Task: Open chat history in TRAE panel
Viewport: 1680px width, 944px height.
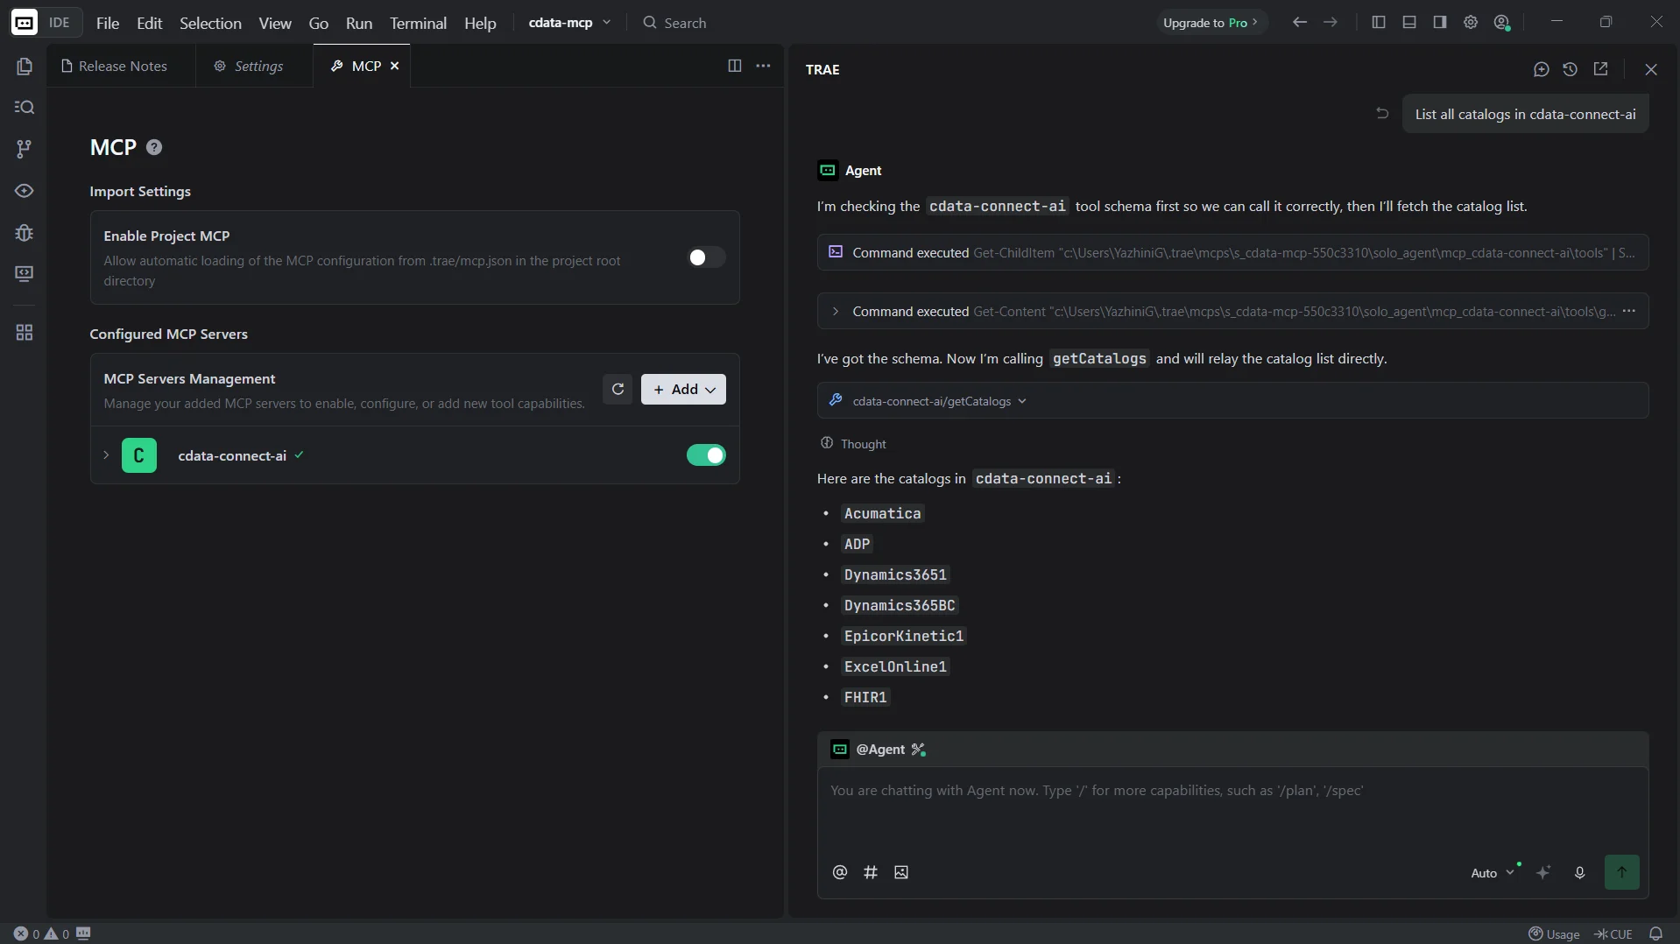Action: point(1571,69)
